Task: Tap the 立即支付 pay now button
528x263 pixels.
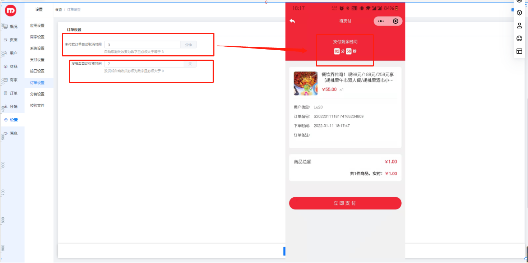Action: point(345,203)
